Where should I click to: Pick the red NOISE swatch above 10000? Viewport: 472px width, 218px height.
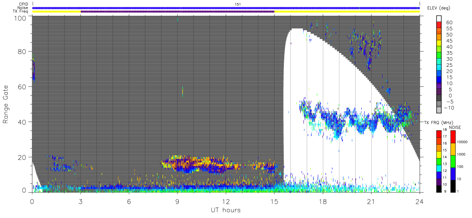click(453, 137)
